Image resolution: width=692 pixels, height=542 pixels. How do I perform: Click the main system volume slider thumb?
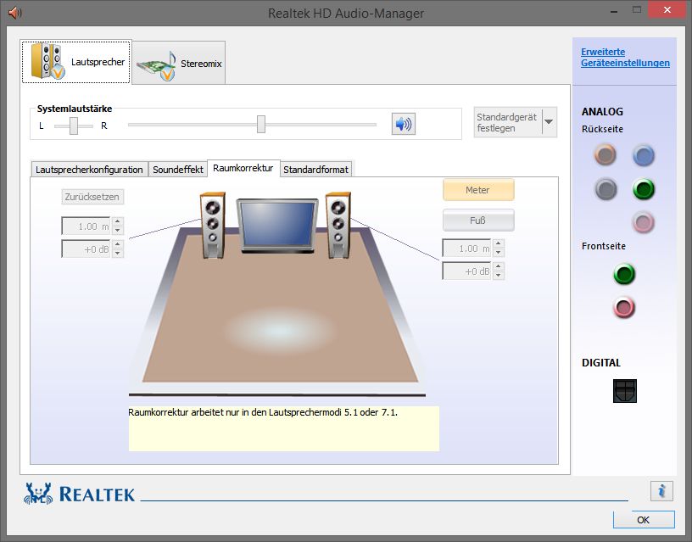pyautogui.click(x=261, y=124)
